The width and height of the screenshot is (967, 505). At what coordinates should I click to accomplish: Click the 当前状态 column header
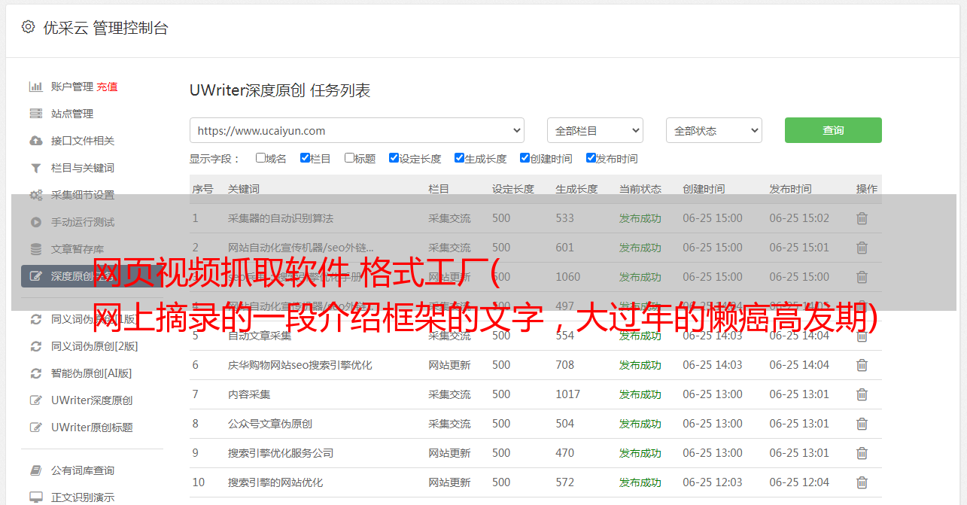640,189
